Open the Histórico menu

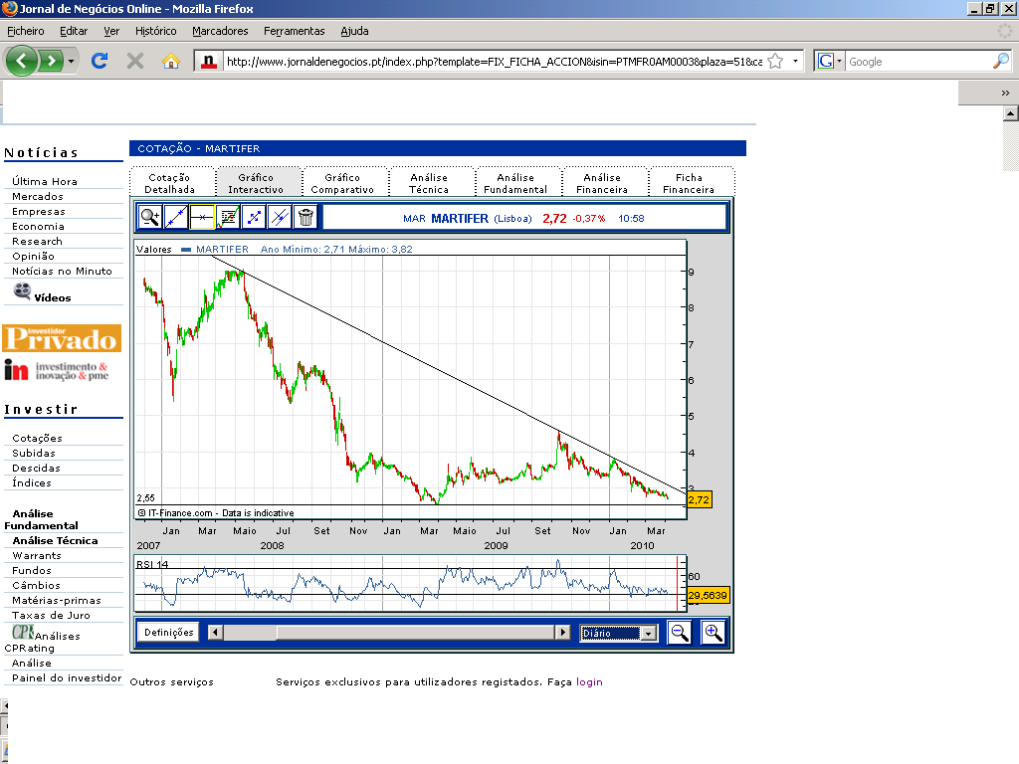click(155, 31)
